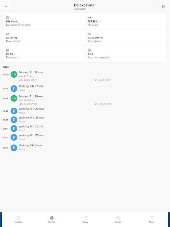Click the 61 km/h max speed value
Image resolution: width=170 pixels, height=227 pixels.
click(x=12, y=38)
